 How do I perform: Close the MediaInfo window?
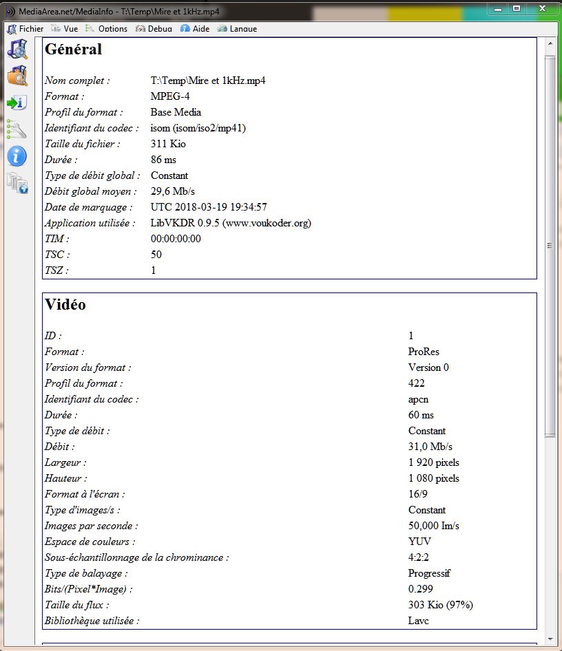542,8
